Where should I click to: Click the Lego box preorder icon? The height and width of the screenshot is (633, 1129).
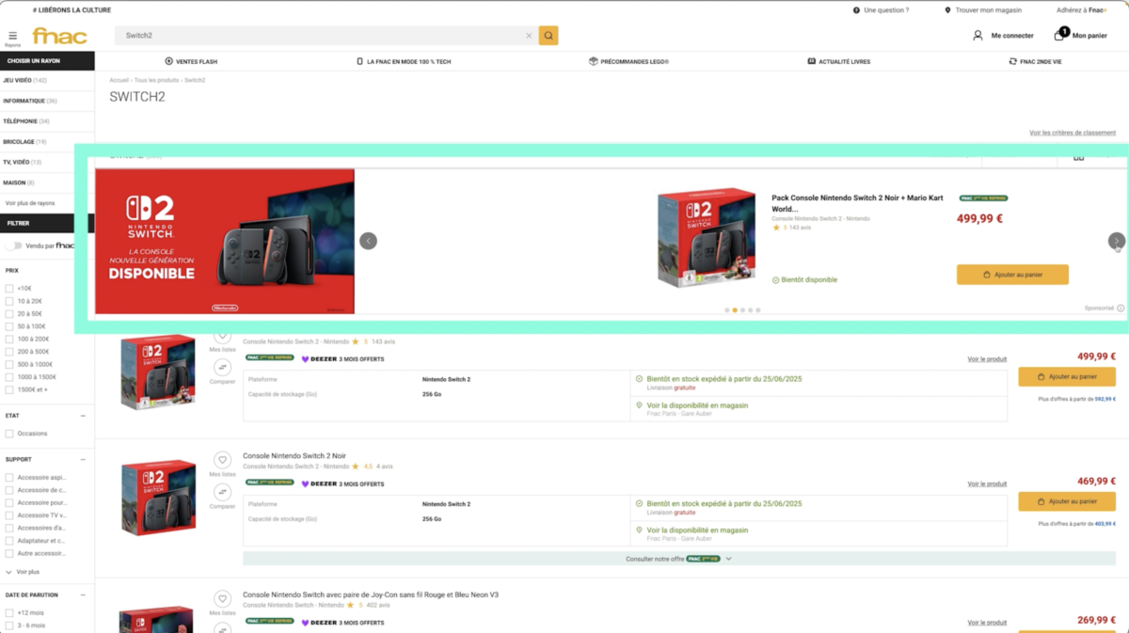pyautogui.click(x=593, y=62)
